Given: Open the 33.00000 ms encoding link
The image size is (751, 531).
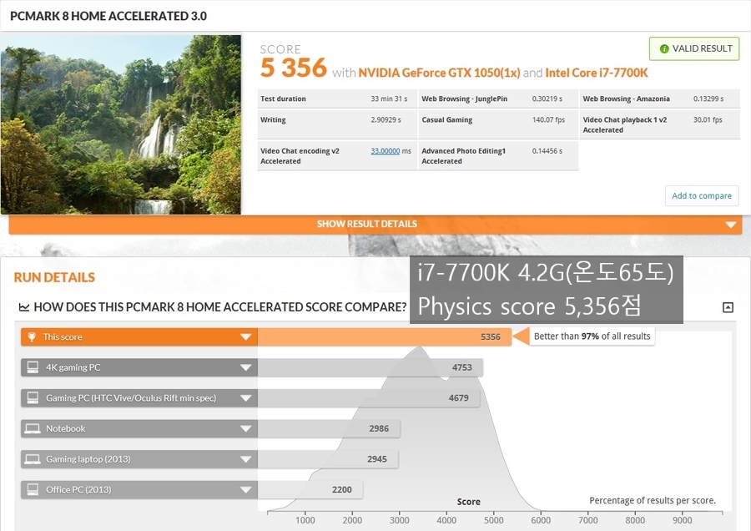Looking at the screenshot, I should (x=385, y=151).
